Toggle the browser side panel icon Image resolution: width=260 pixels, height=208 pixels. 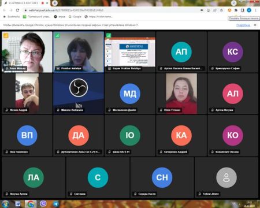point(242,10)
